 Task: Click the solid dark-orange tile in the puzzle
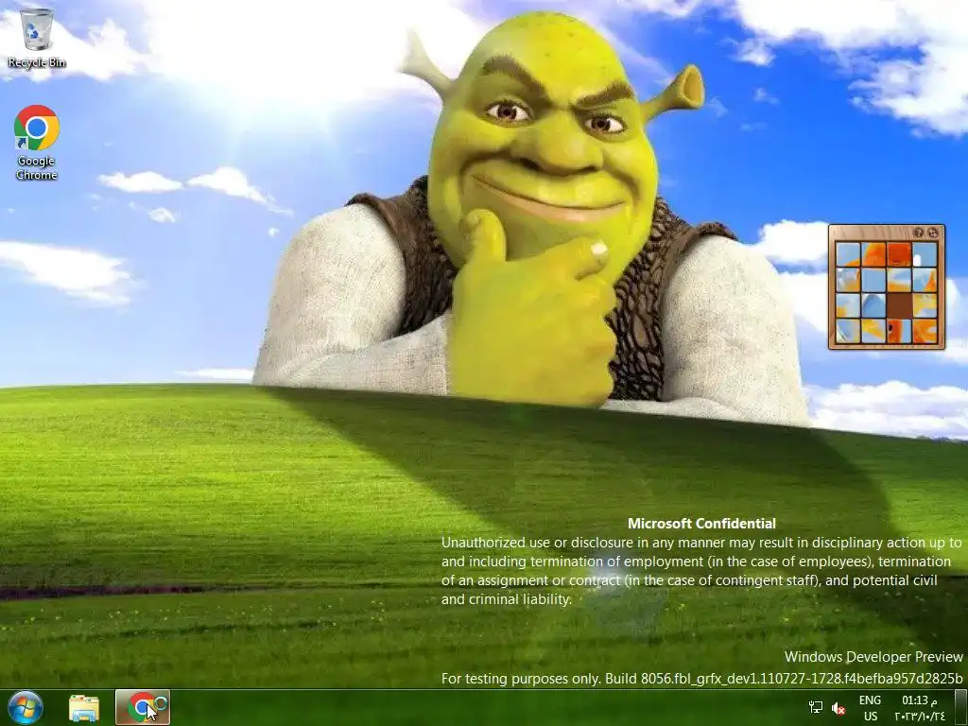click(x=900, y=254)
